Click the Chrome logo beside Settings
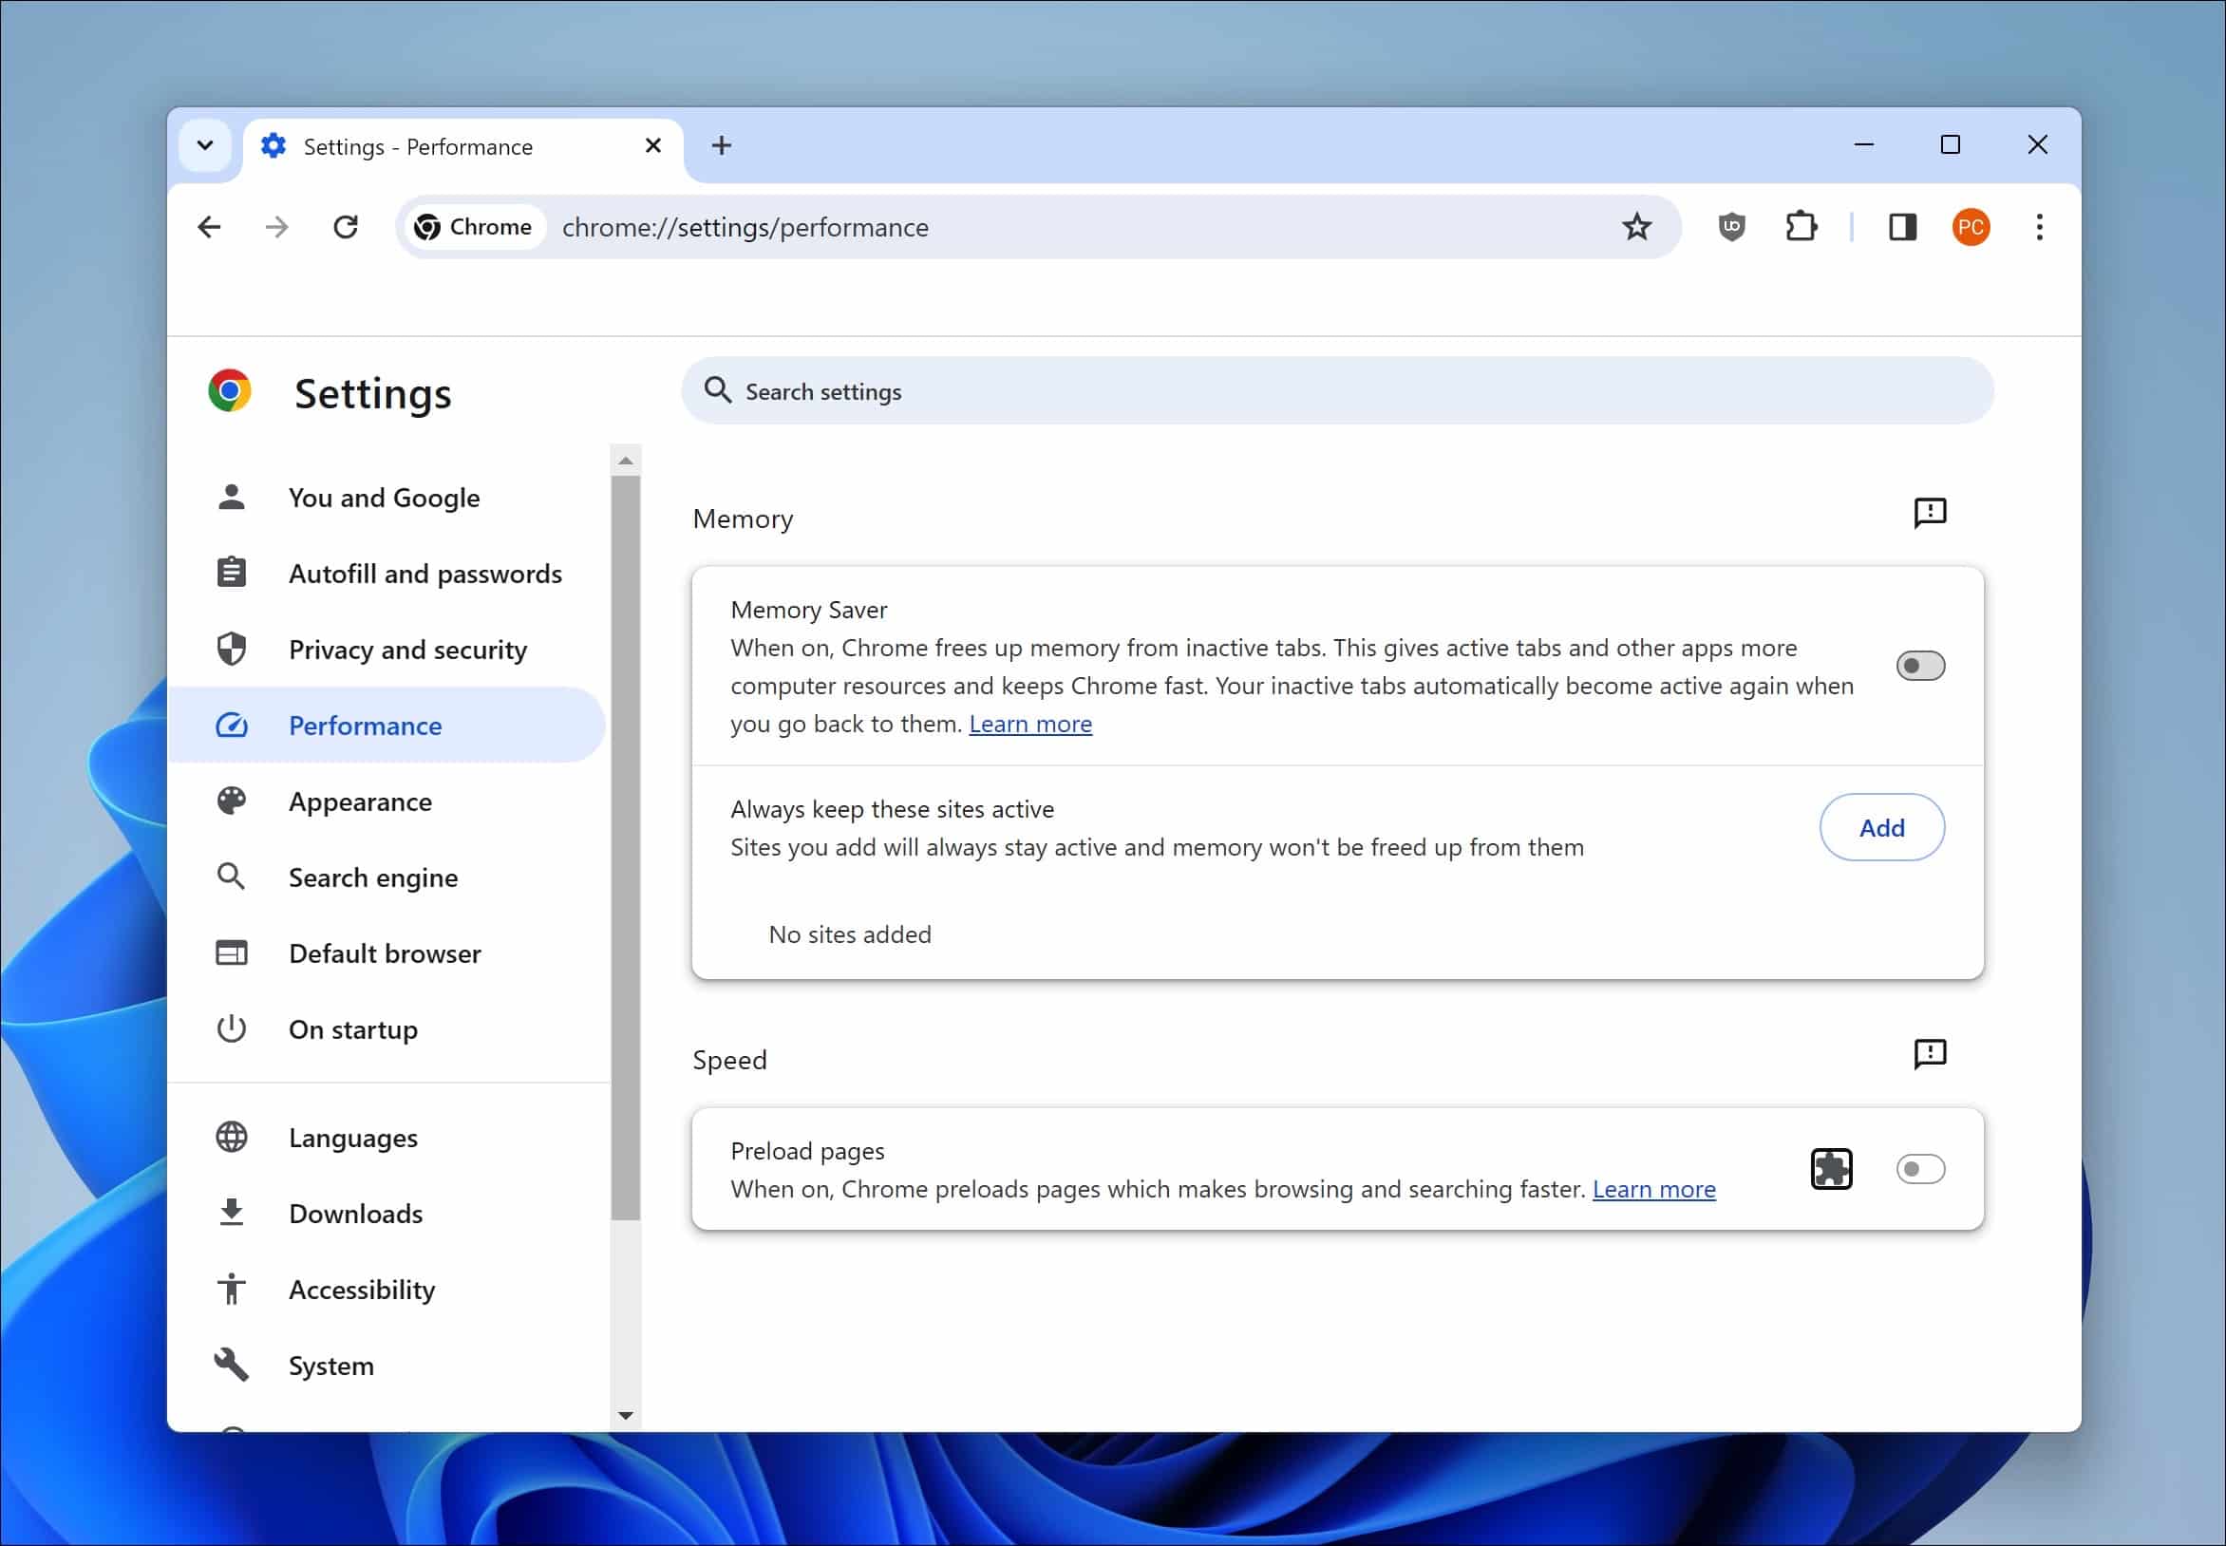 tap(230, 390)
